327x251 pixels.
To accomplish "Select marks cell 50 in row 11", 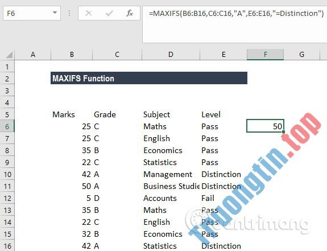I will (x=72, y=186).
